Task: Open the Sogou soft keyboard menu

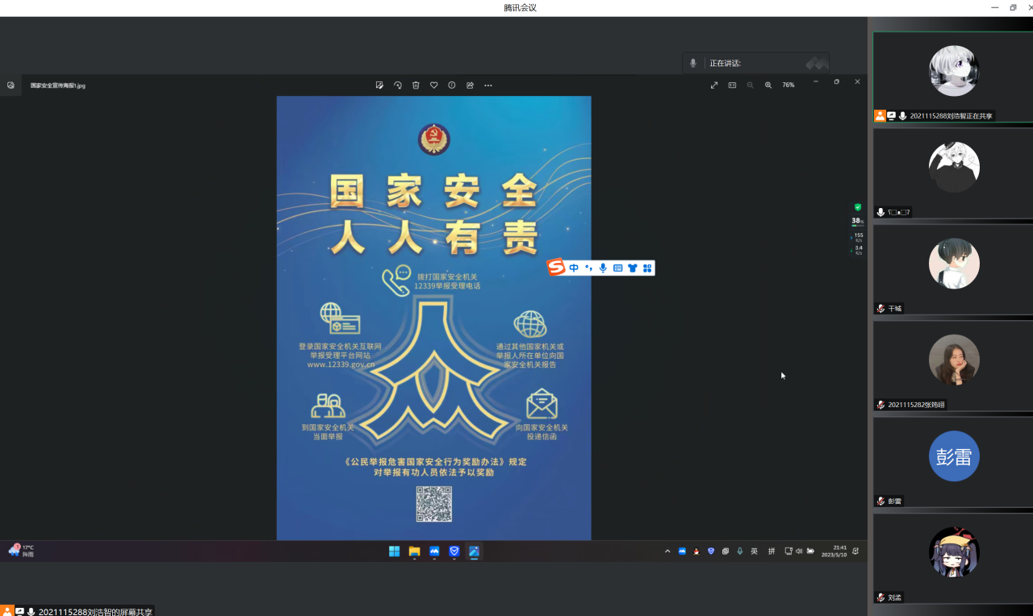Action: coord(617,268)
